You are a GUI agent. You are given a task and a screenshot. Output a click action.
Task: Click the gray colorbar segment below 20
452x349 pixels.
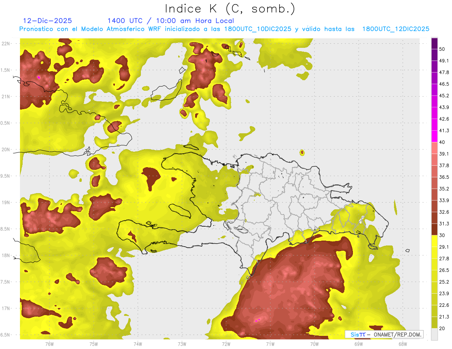coord(434,334)
